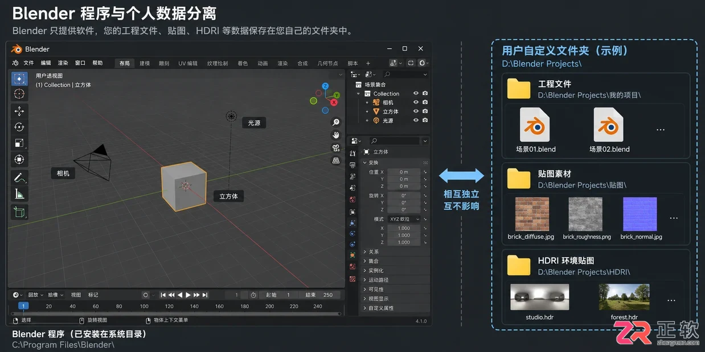Open the 渲染 menu

coord(63,63)
